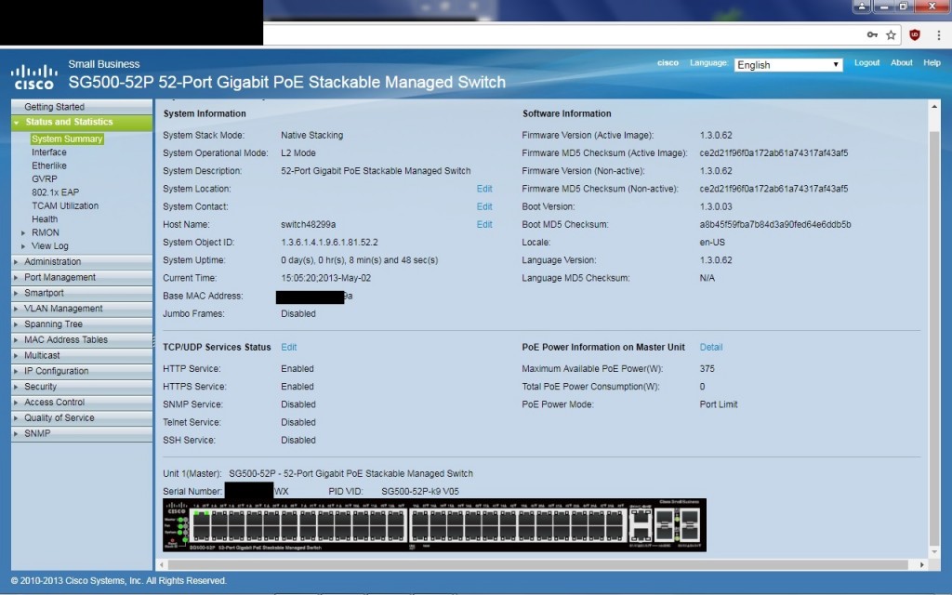The image size is (952, 595).
Task: Open the uBlock shield extension icon
Action: click(x=915, y=34)
